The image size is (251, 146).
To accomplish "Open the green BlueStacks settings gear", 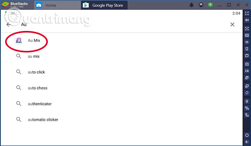I will pos(210,5).
